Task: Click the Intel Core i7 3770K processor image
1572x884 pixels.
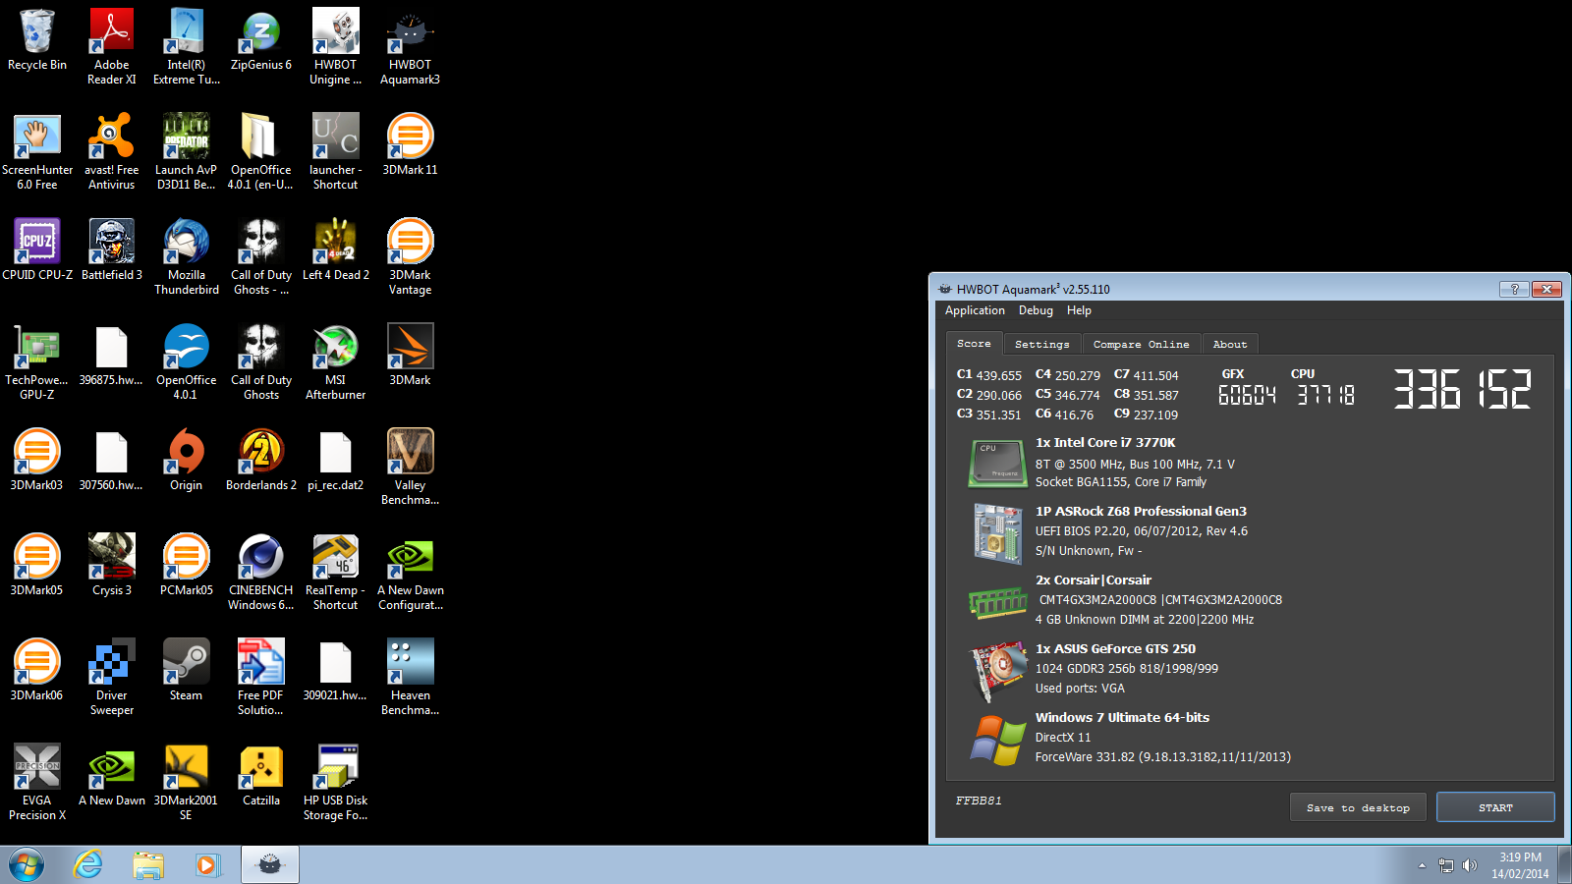Action: tap(997, 463)
